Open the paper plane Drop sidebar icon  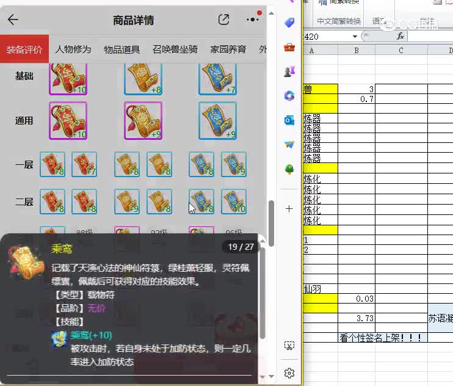pos(289,145)
